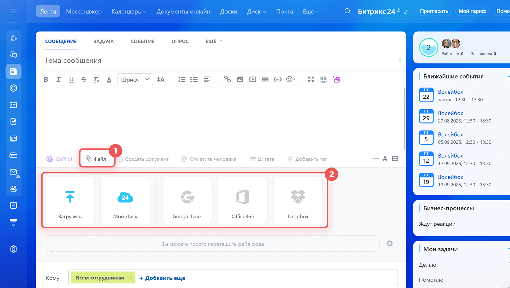The height and width of the screenshot is (288, 510).
Task: Insert a table into message
Action: [x=265, y=79]
